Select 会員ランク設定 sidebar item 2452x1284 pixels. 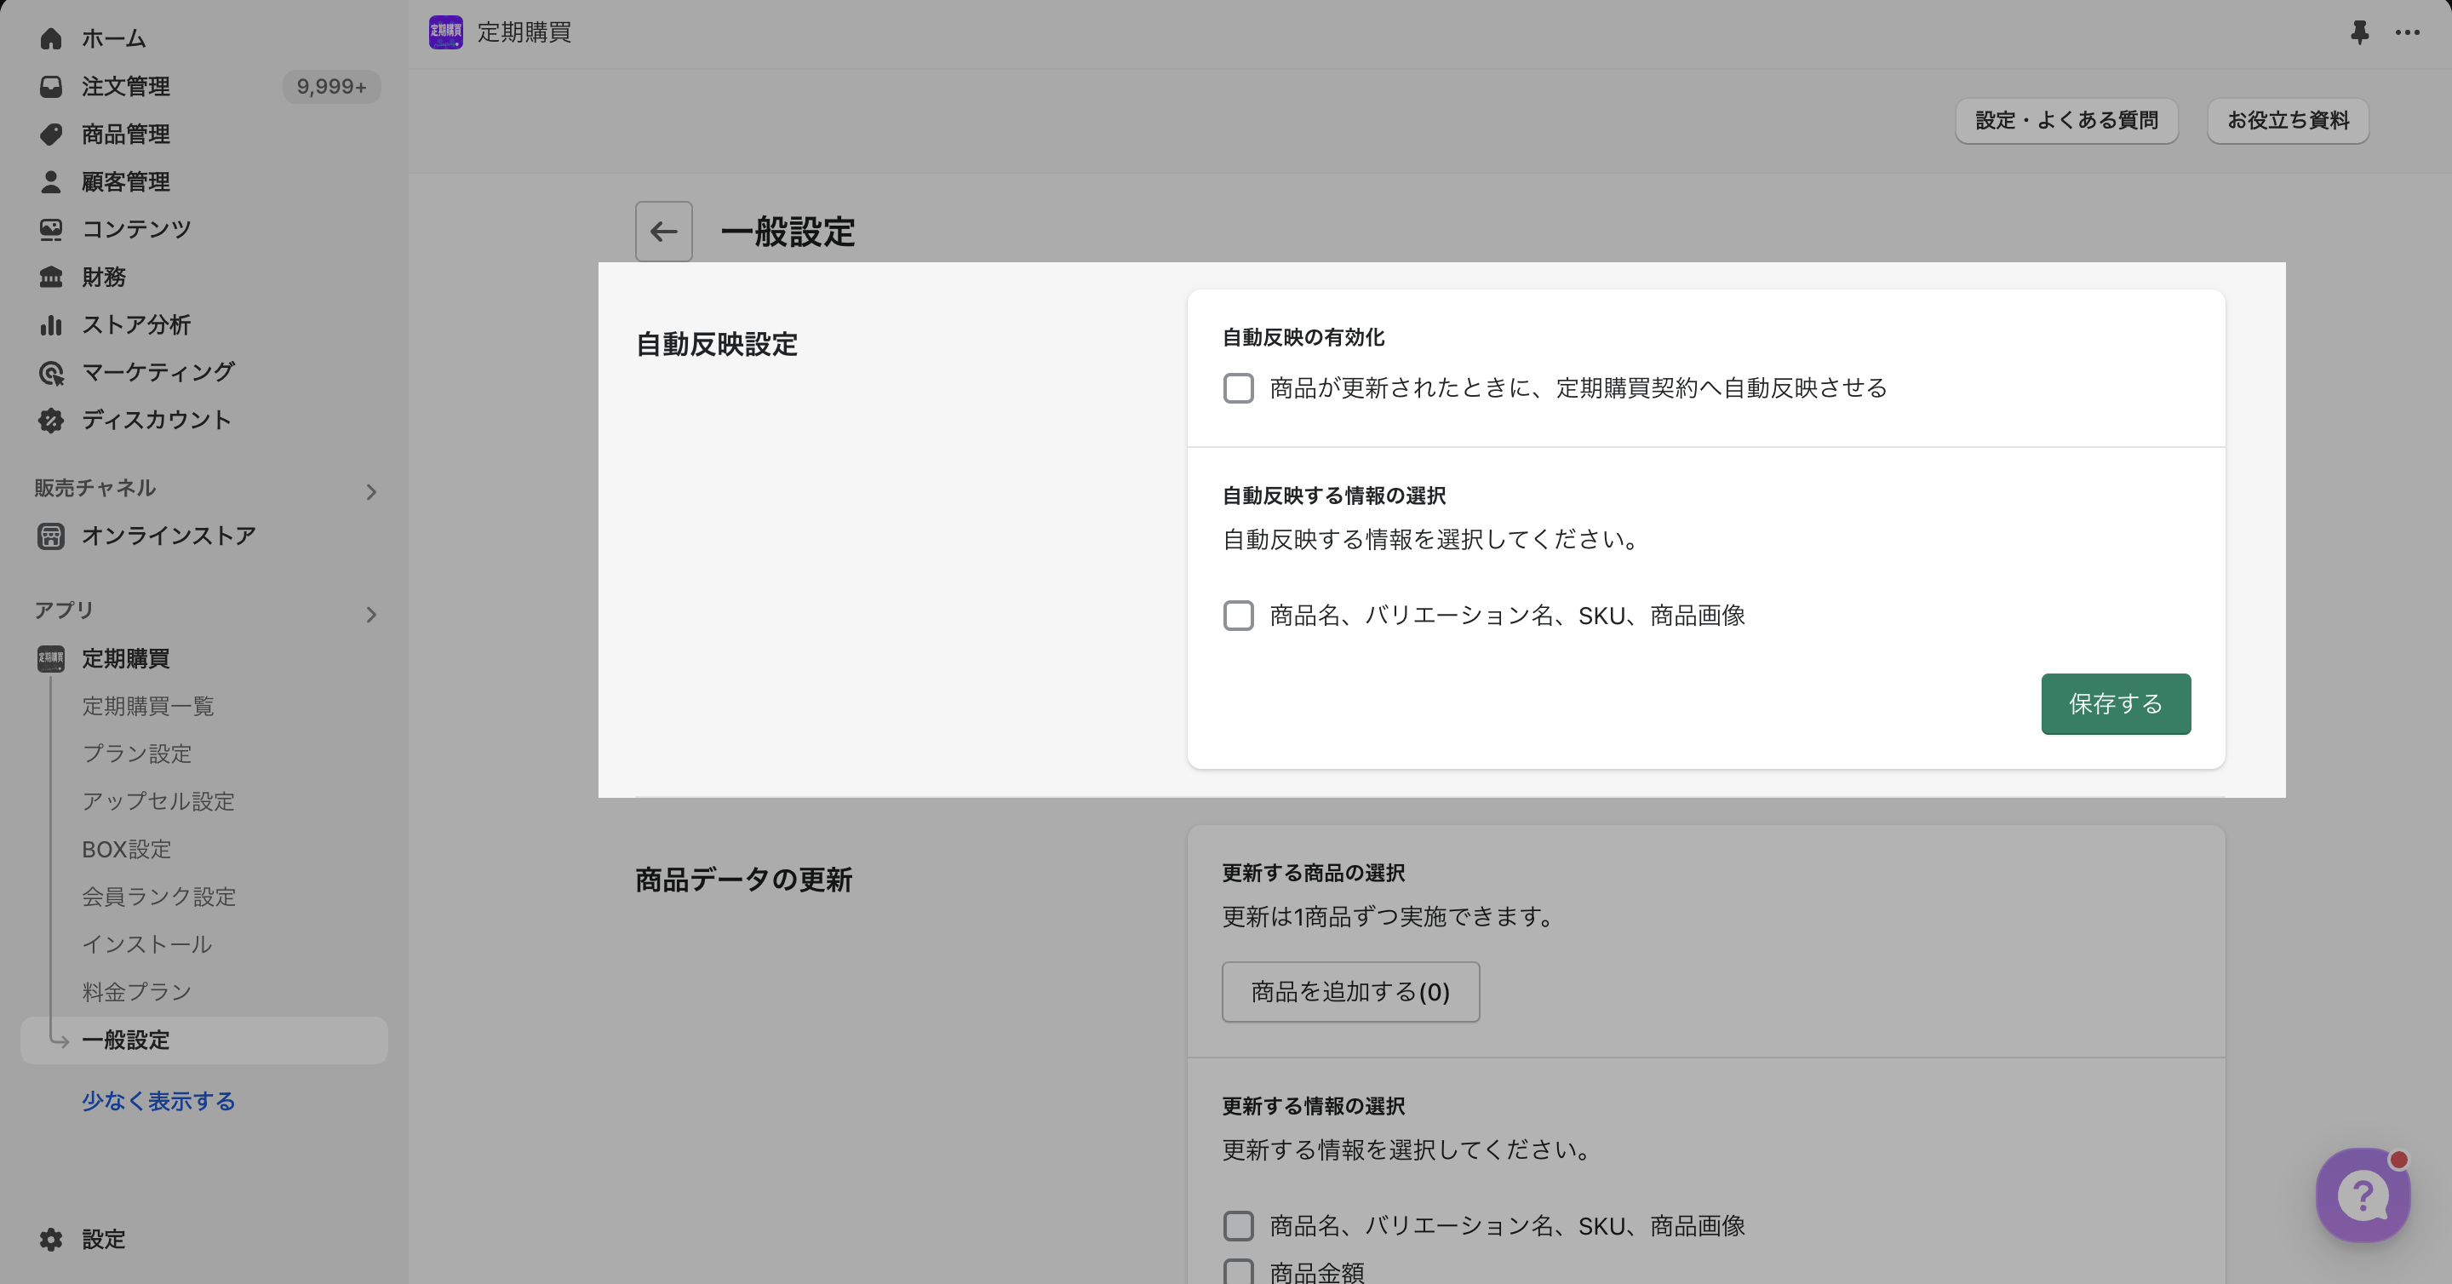coord(158,897)
